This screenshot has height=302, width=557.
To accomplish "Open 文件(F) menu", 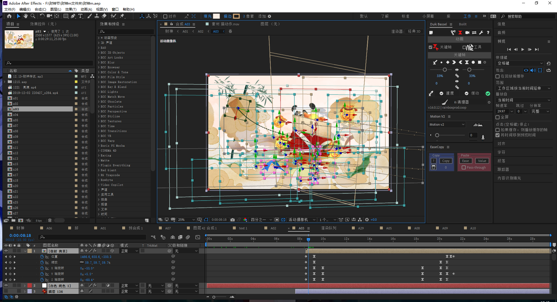I will pyautogui.click(x=10, y=10).
